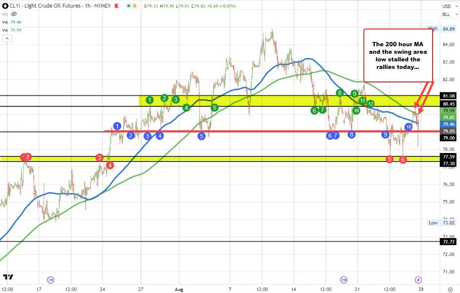Toggle visibility eye of hidden MA indicator
The height and width of the screenshot is (293, 460).
14,13
